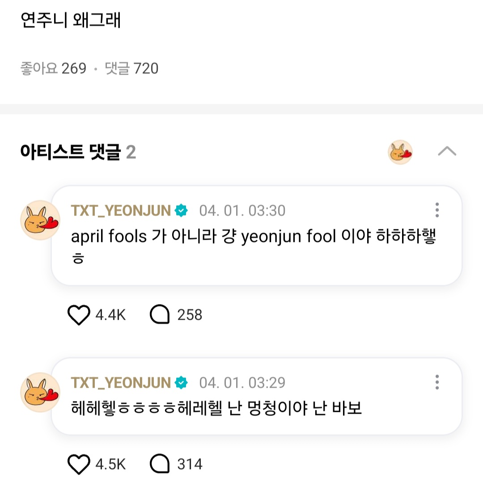The height and width of the screenshot is (483, 483).
Task: Like the 03:29 comment with 4.5K likes
Action: tap(79, 464)
